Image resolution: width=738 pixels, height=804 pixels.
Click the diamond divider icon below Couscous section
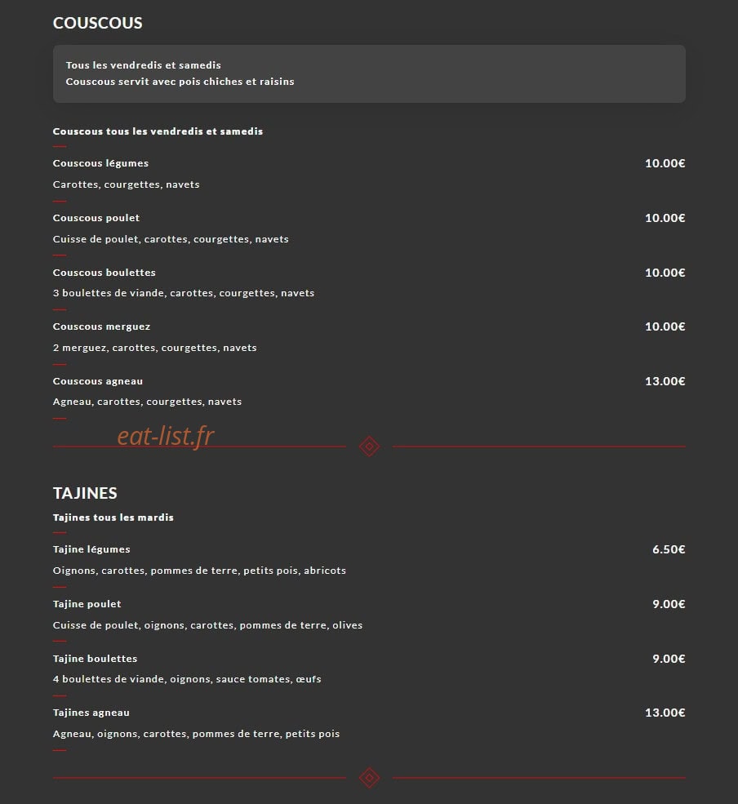click(369, 446)
